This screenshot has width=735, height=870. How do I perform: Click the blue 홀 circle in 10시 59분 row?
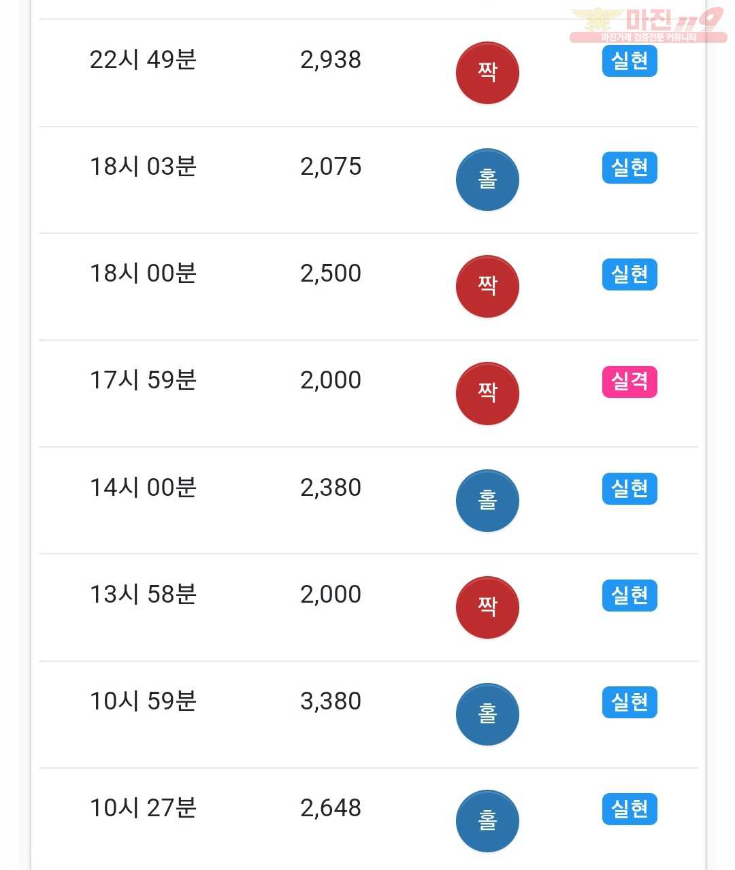(487, 714)
